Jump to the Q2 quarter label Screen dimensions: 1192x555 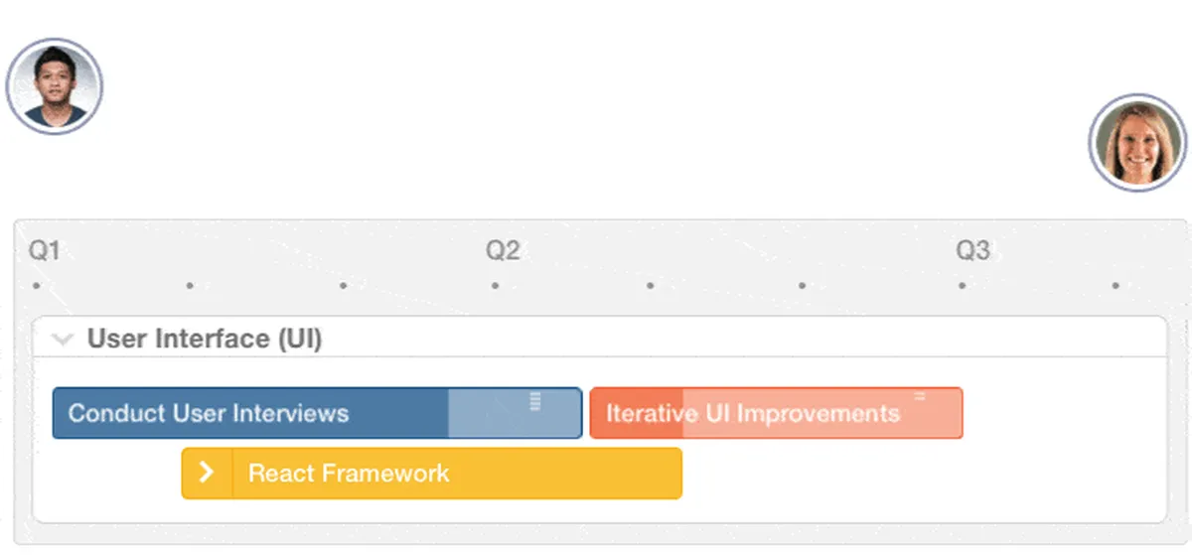[503, 251]
